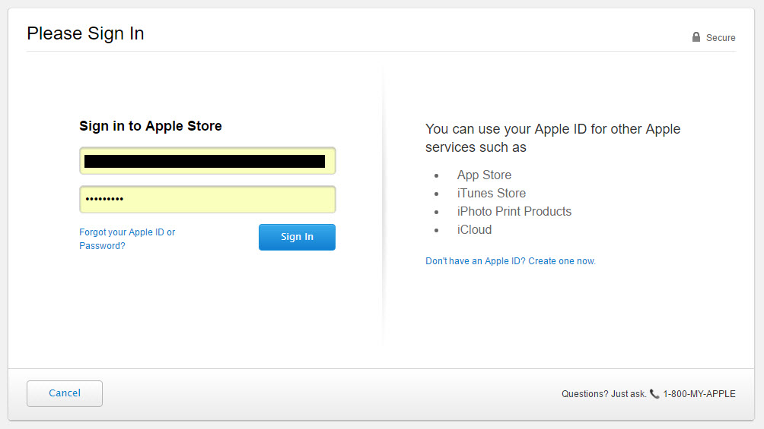This screenshot has width=764, height=429.
Task: Click the bullet point beside iCloud
Action: tap(437, 230)
